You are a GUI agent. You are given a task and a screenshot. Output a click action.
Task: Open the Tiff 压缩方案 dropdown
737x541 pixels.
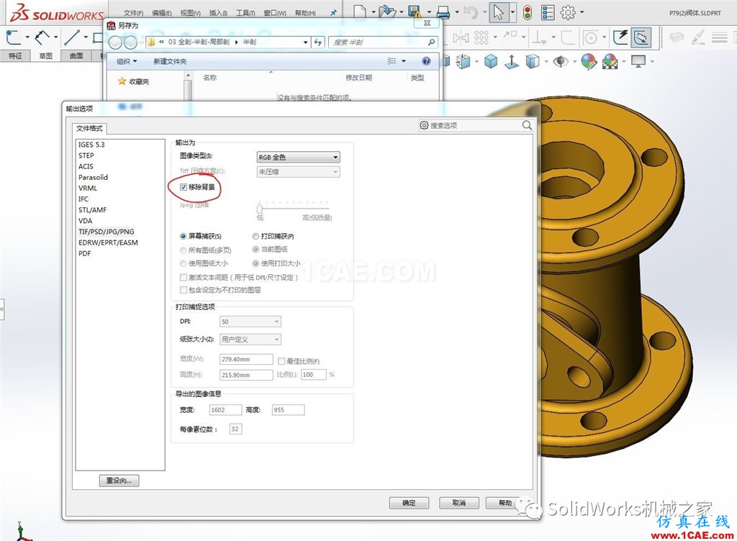point(298,172)
